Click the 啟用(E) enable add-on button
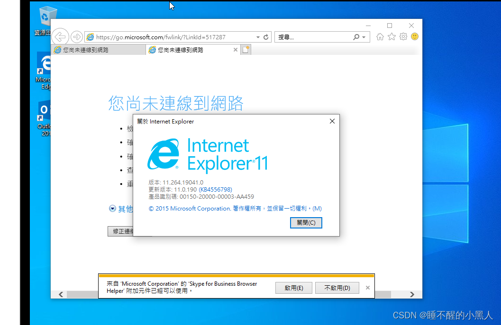The height and width of the screenshot is (325, 501). [294, 288]
